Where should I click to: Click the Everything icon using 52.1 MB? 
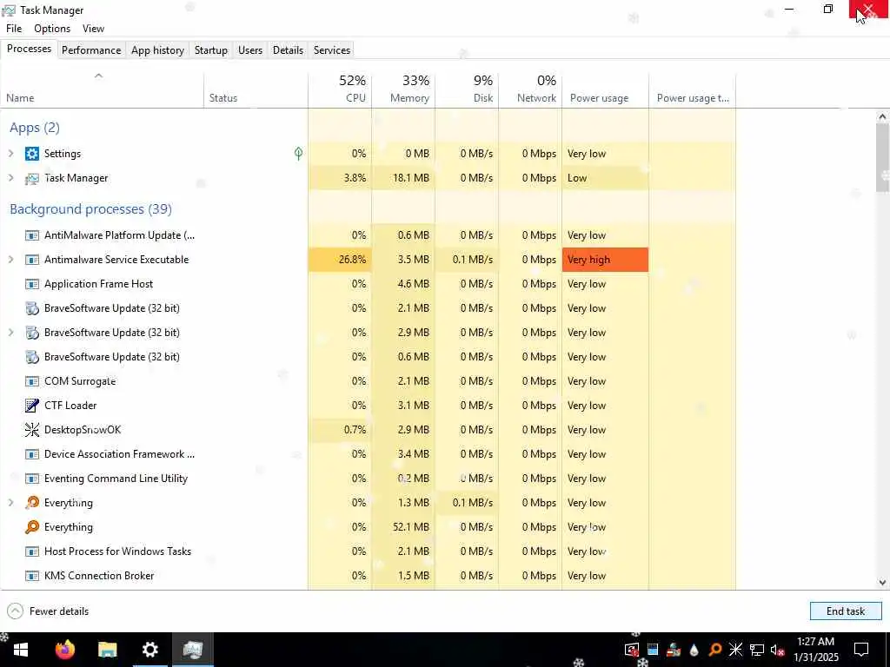(x=32, y=527)
